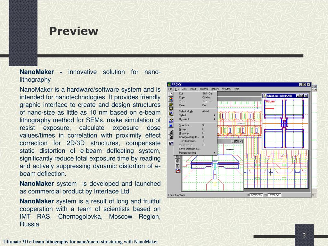
Task: Expand the Postprocessing submenu
Action: (x=195, y=153)
